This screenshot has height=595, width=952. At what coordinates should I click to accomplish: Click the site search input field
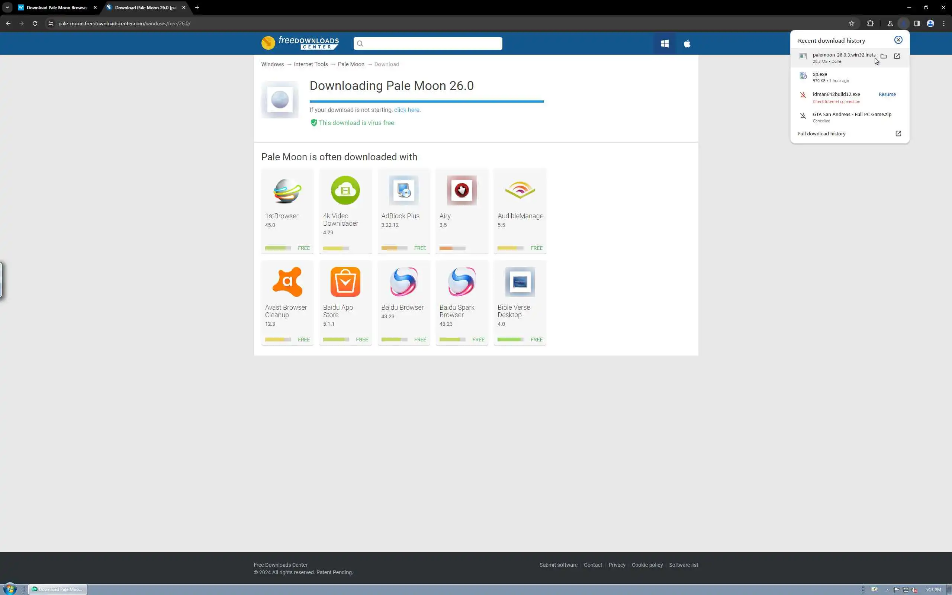click(428, 44)
